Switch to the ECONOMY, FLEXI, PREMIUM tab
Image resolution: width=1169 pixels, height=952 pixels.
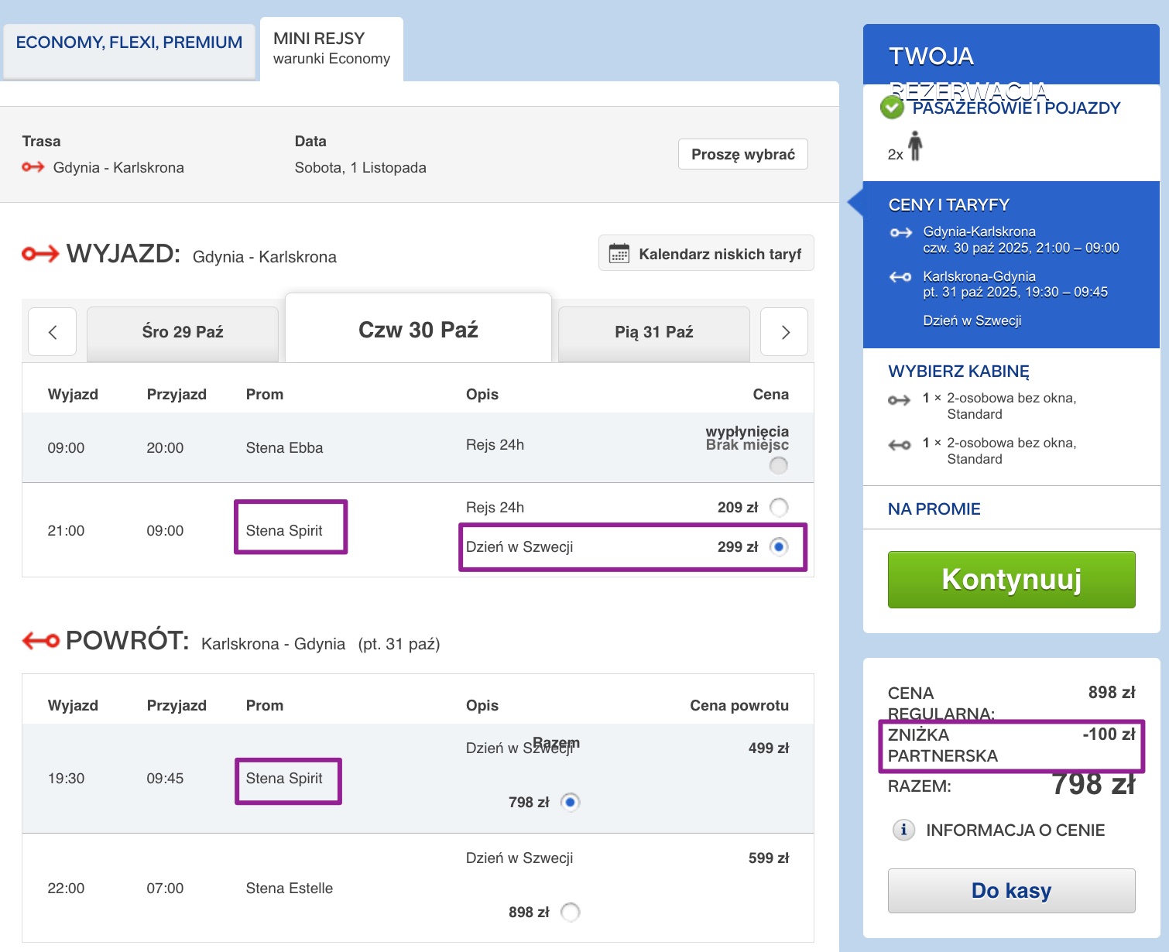tap(129, 42)
